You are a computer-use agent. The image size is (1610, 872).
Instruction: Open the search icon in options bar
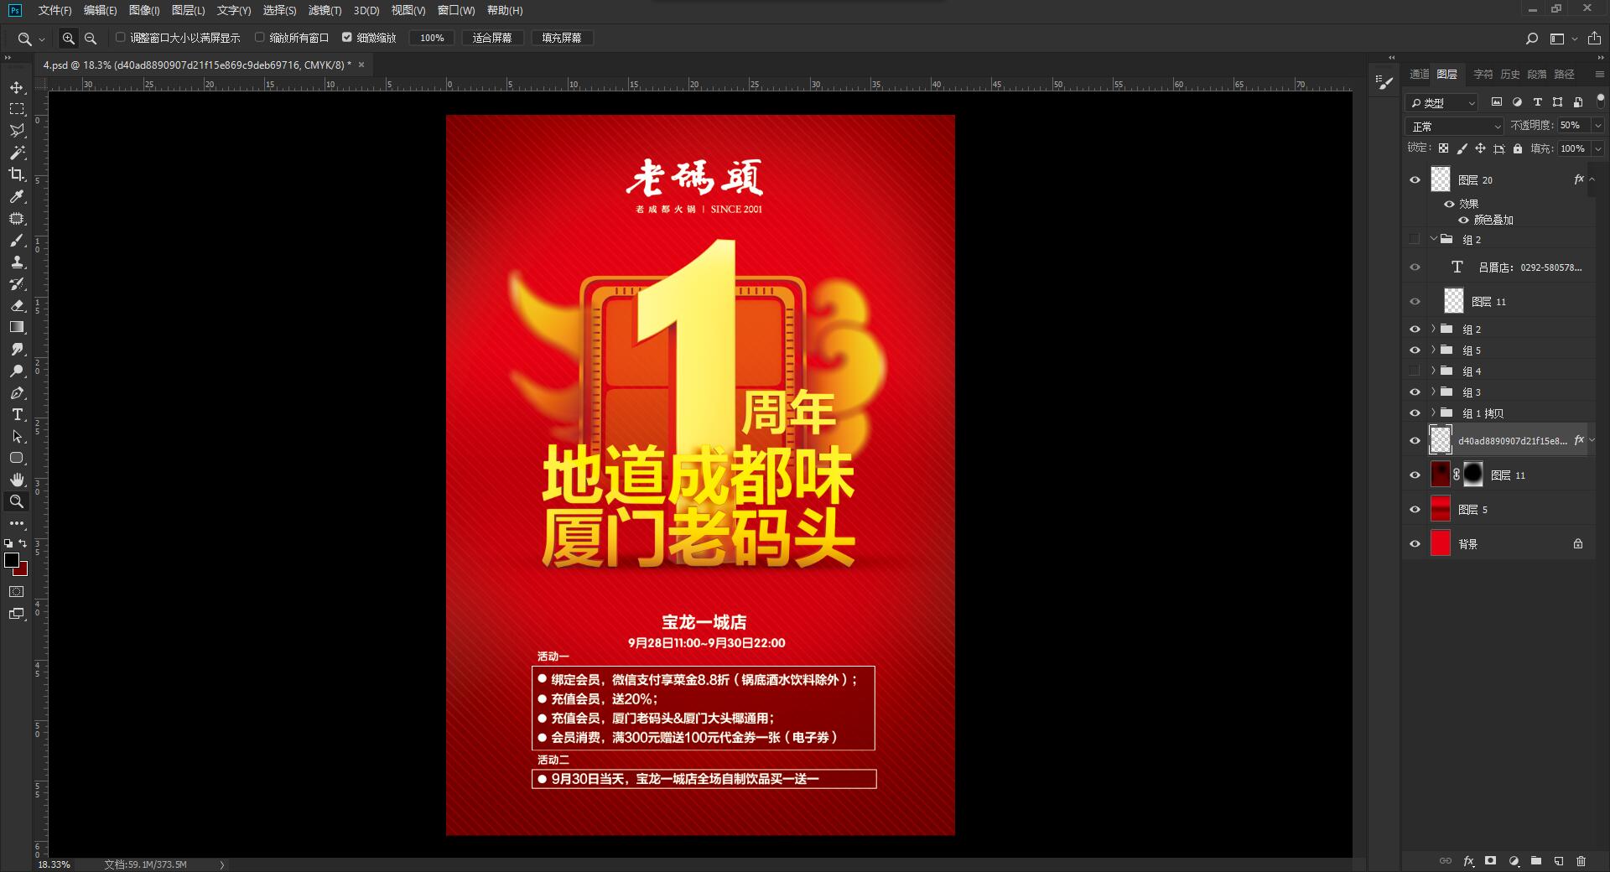coord(1531,39)
